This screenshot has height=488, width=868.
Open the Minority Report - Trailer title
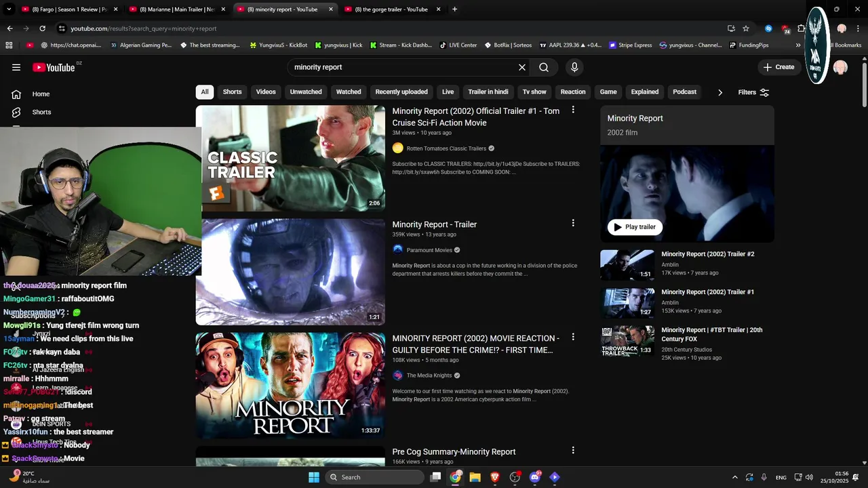pyautogui.click(x=435, y=224)
